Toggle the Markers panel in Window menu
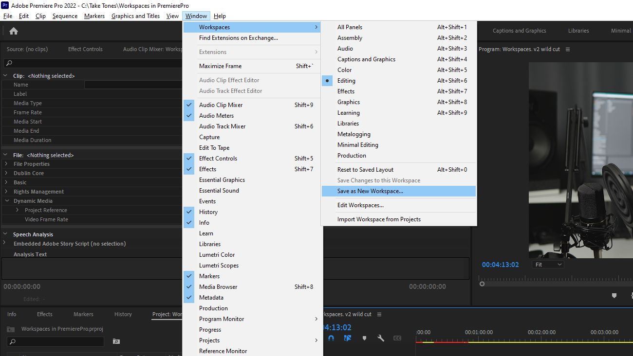This screenshot has width=633, height=356. click(x=252, y=276)
